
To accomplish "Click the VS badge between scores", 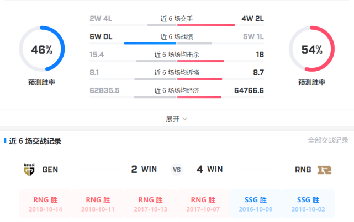I will (x=177, y=170).
